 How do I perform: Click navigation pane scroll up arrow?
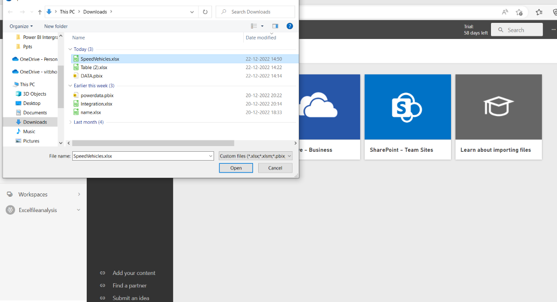click(61, 36)
